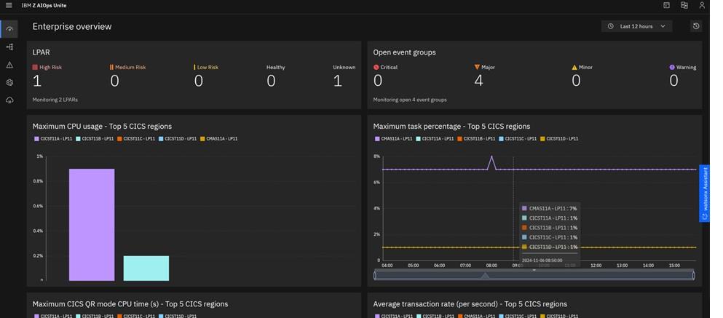This screenshot has height=318, width=723.
Task: Open the topology tree sidebar icon
Action: 9,47
